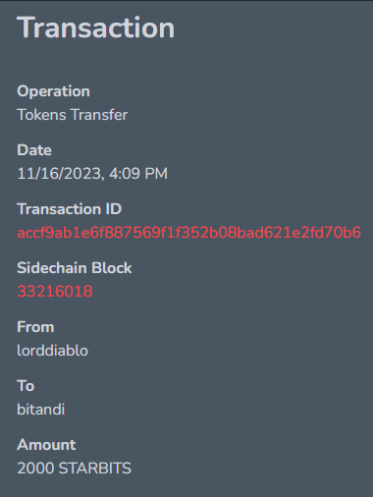The height and width of the screenshot is (497, 373).
Task: Click the 4:09 PM time portion
Action: tap(138, 174)
